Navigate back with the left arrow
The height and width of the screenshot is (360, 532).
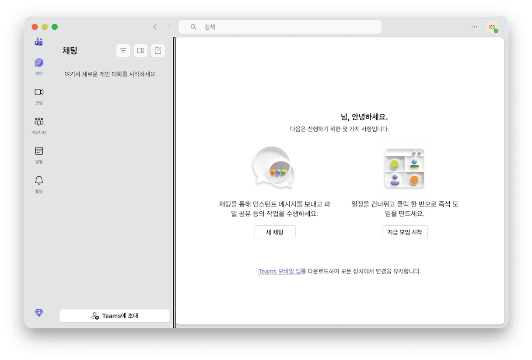click(155, 27)
